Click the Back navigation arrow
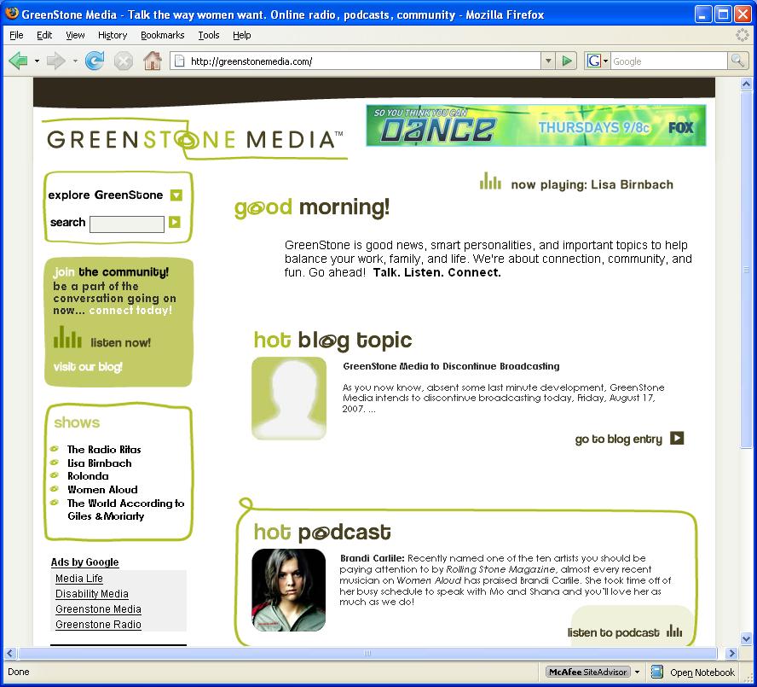The width and height of the screenshot is (757, 687). (x=19, y=61)
